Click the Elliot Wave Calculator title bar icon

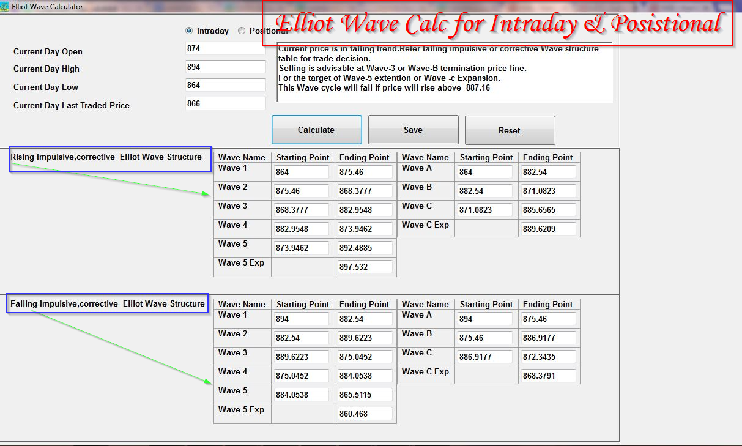6,6
